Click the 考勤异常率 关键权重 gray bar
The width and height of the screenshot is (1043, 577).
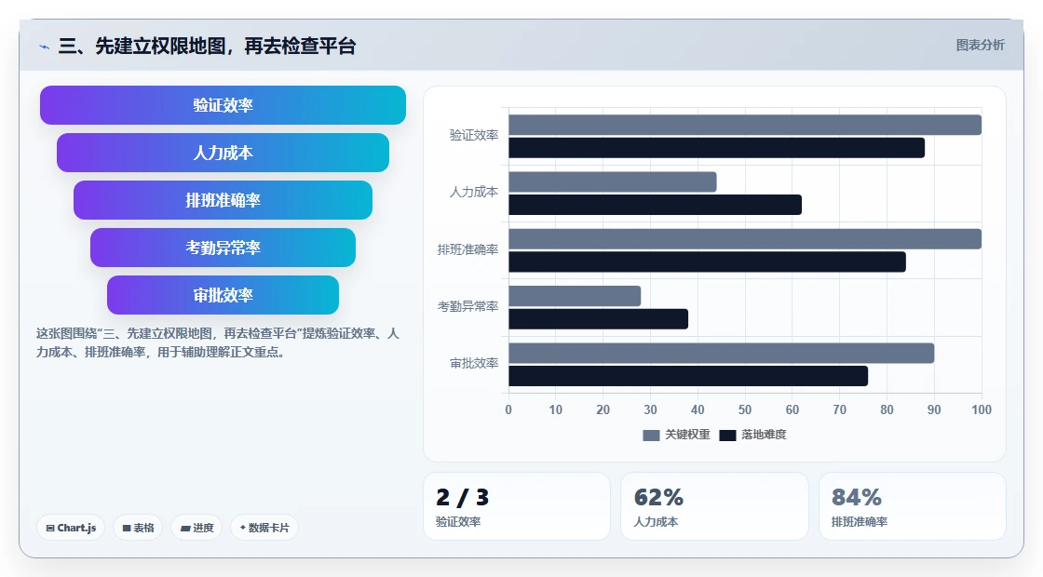pyautogui.click(x=575, y=297)
